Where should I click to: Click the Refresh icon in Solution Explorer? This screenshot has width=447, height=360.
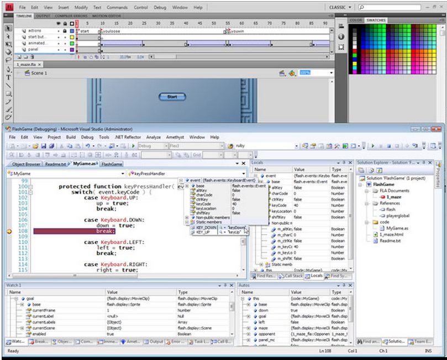tap(379, 170)
